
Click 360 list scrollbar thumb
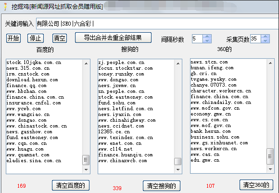click(x=270, y=156)
